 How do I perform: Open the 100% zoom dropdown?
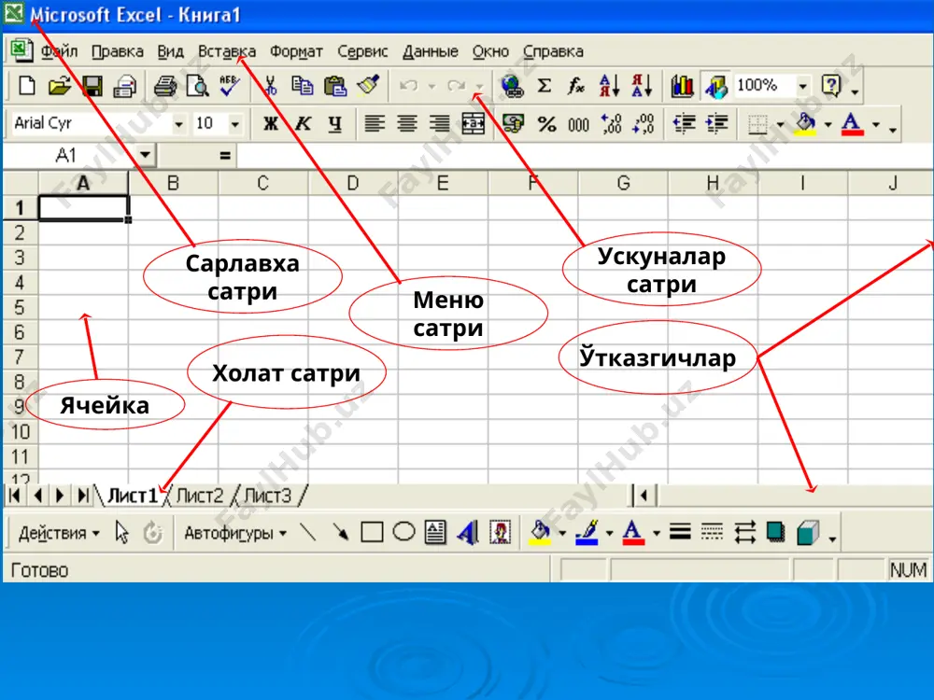(x=803, y=86)
